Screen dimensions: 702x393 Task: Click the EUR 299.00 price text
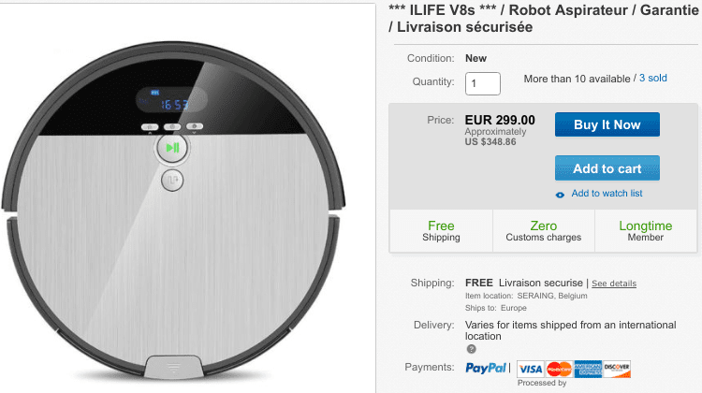pyautogui.click(x=500, y=120)
